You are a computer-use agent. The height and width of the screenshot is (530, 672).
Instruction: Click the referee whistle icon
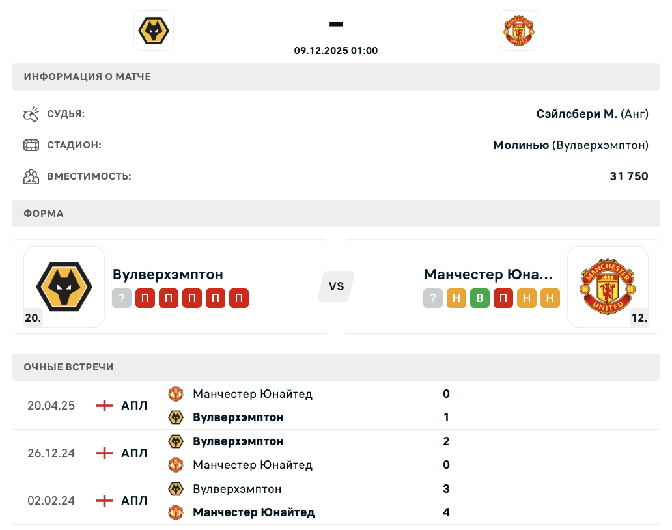(x=31, y=115)
